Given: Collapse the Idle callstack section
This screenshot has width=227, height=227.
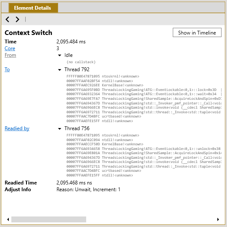Looking at the screenshot, I should (60, 55).
